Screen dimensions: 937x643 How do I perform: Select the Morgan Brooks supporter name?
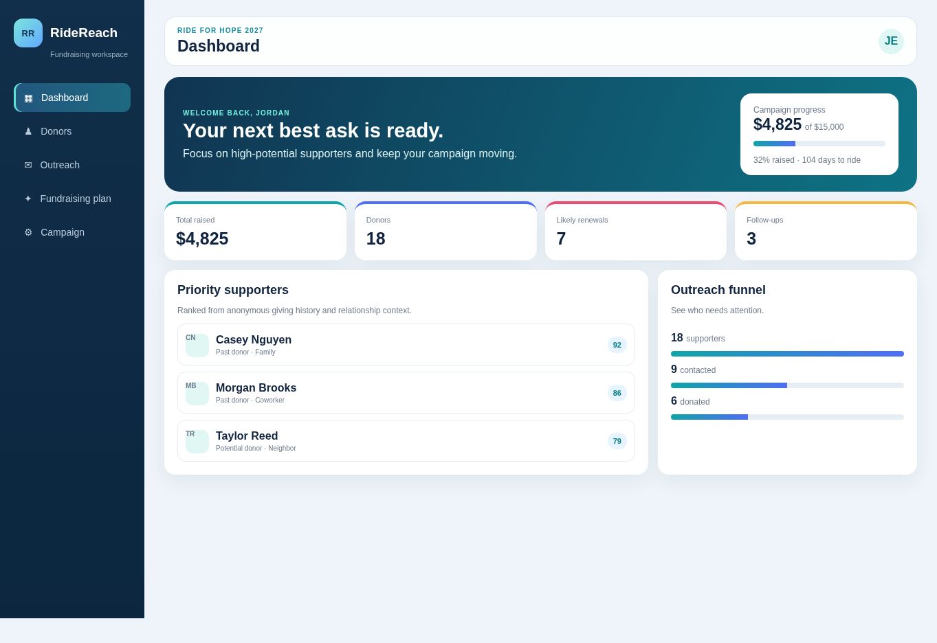pos(256,388)
